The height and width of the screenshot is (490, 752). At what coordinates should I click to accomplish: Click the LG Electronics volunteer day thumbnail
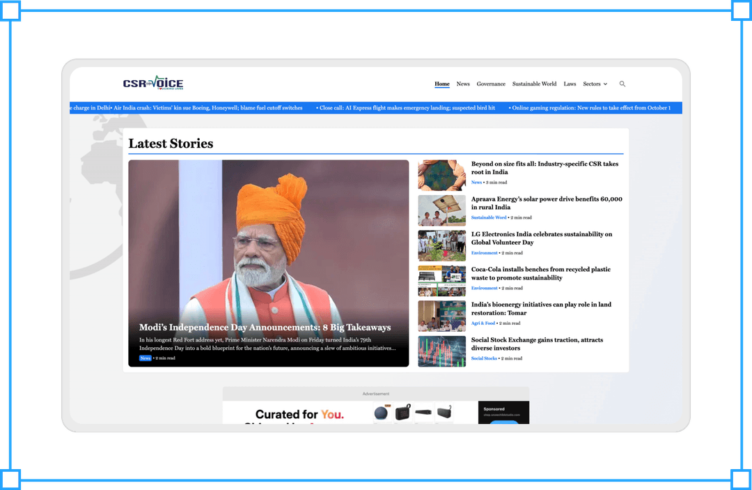(x=441, y=245)
